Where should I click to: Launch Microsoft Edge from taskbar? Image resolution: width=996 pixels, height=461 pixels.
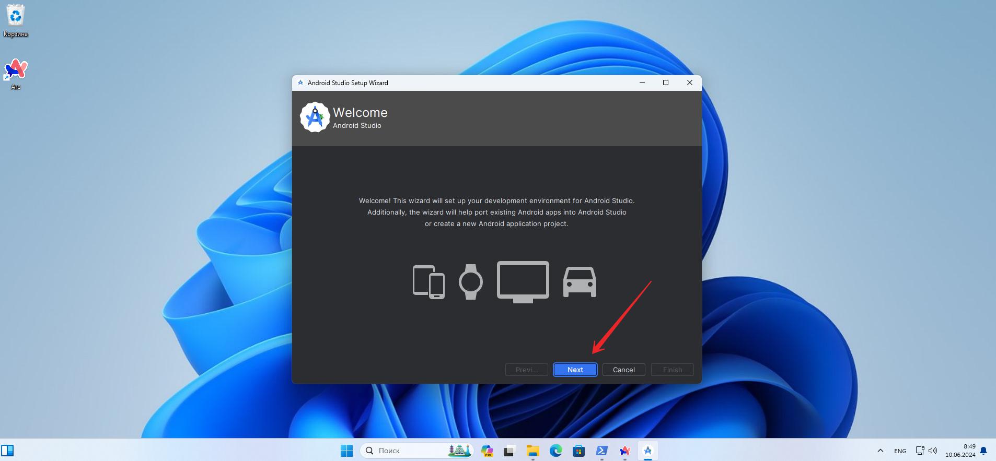(555, 451)
